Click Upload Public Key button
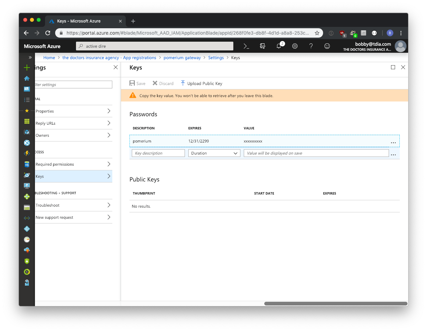 [x=201, y=83]
